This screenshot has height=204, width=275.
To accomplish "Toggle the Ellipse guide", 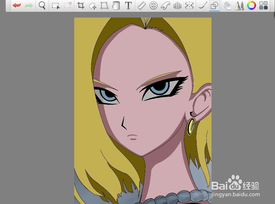I will 154,5.
